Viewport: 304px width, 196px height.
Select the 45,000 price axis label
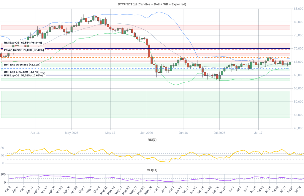tap(298, 115)
